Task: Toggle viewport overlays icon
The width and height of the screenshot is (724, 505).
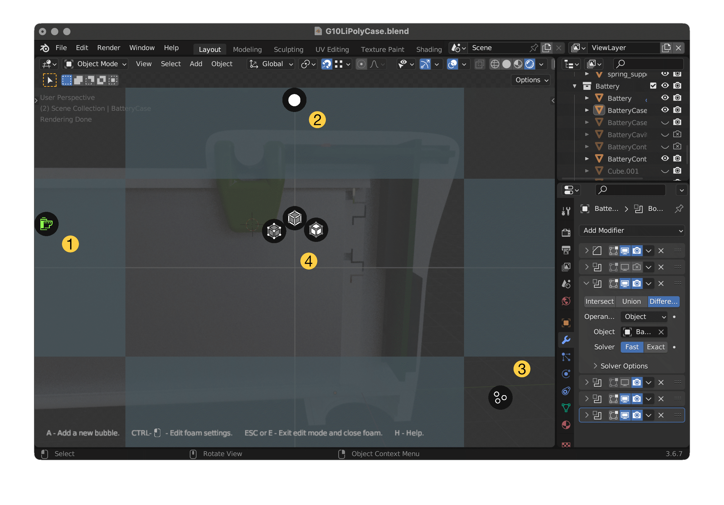Action: 452,64
